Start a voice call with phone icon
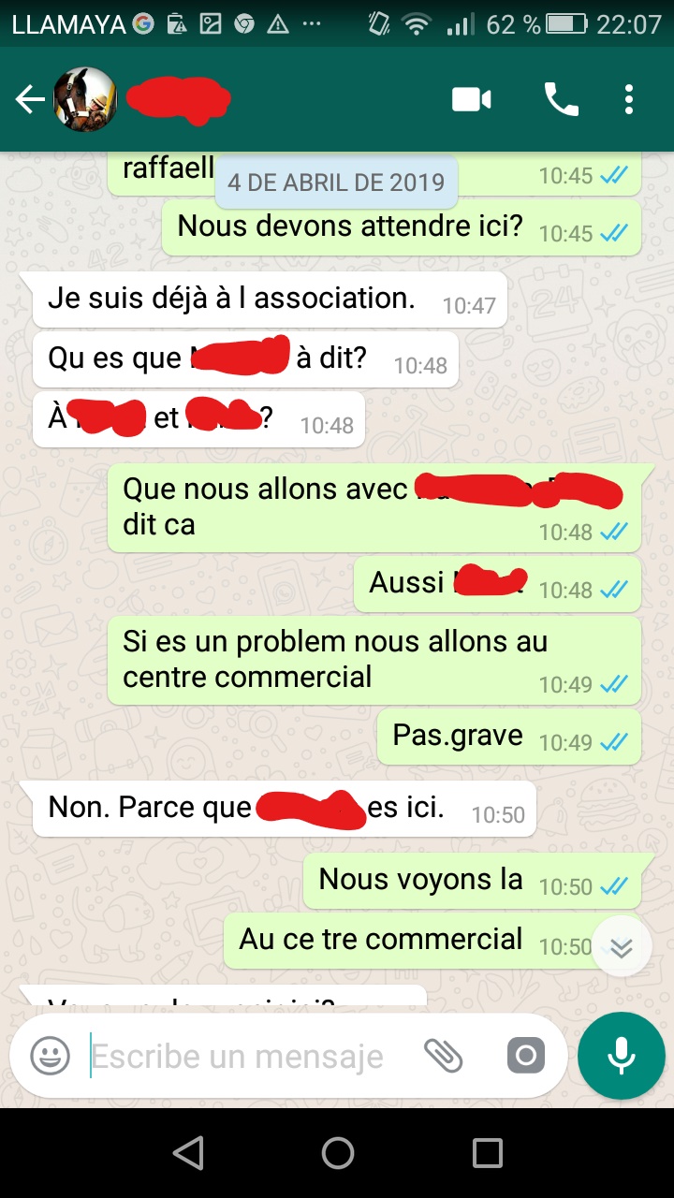Image resolution: width=674 pixels, height=1198 pixels. tap(561, 99)
